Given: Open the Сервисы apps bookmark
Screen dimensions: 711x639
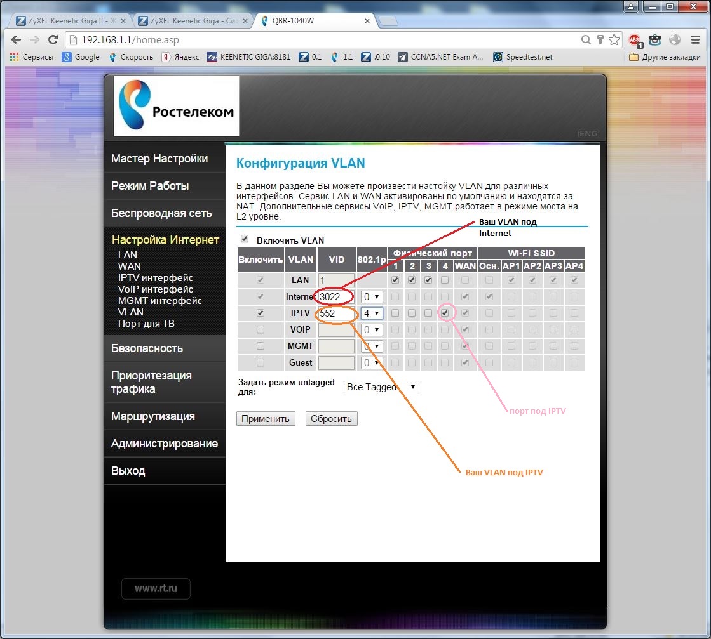Looking at the screenshot, I should tap(32, 57).
